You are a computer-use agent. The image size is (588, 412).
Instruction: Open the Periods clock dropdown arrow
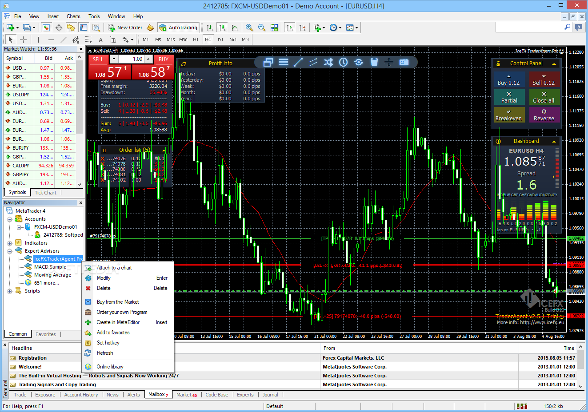click(x=340, y=28)
